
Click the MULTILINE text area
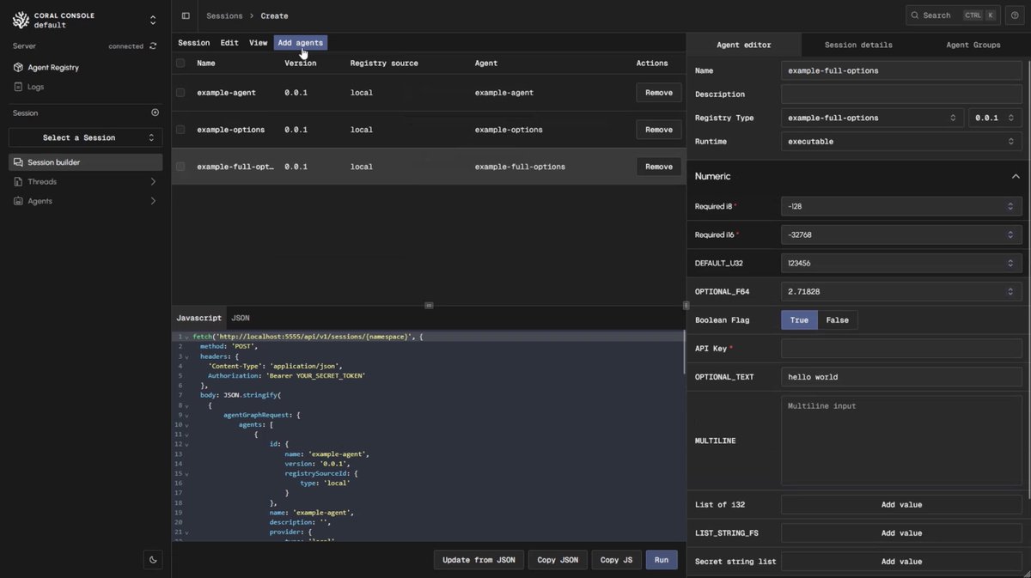[x=901, y=441]
